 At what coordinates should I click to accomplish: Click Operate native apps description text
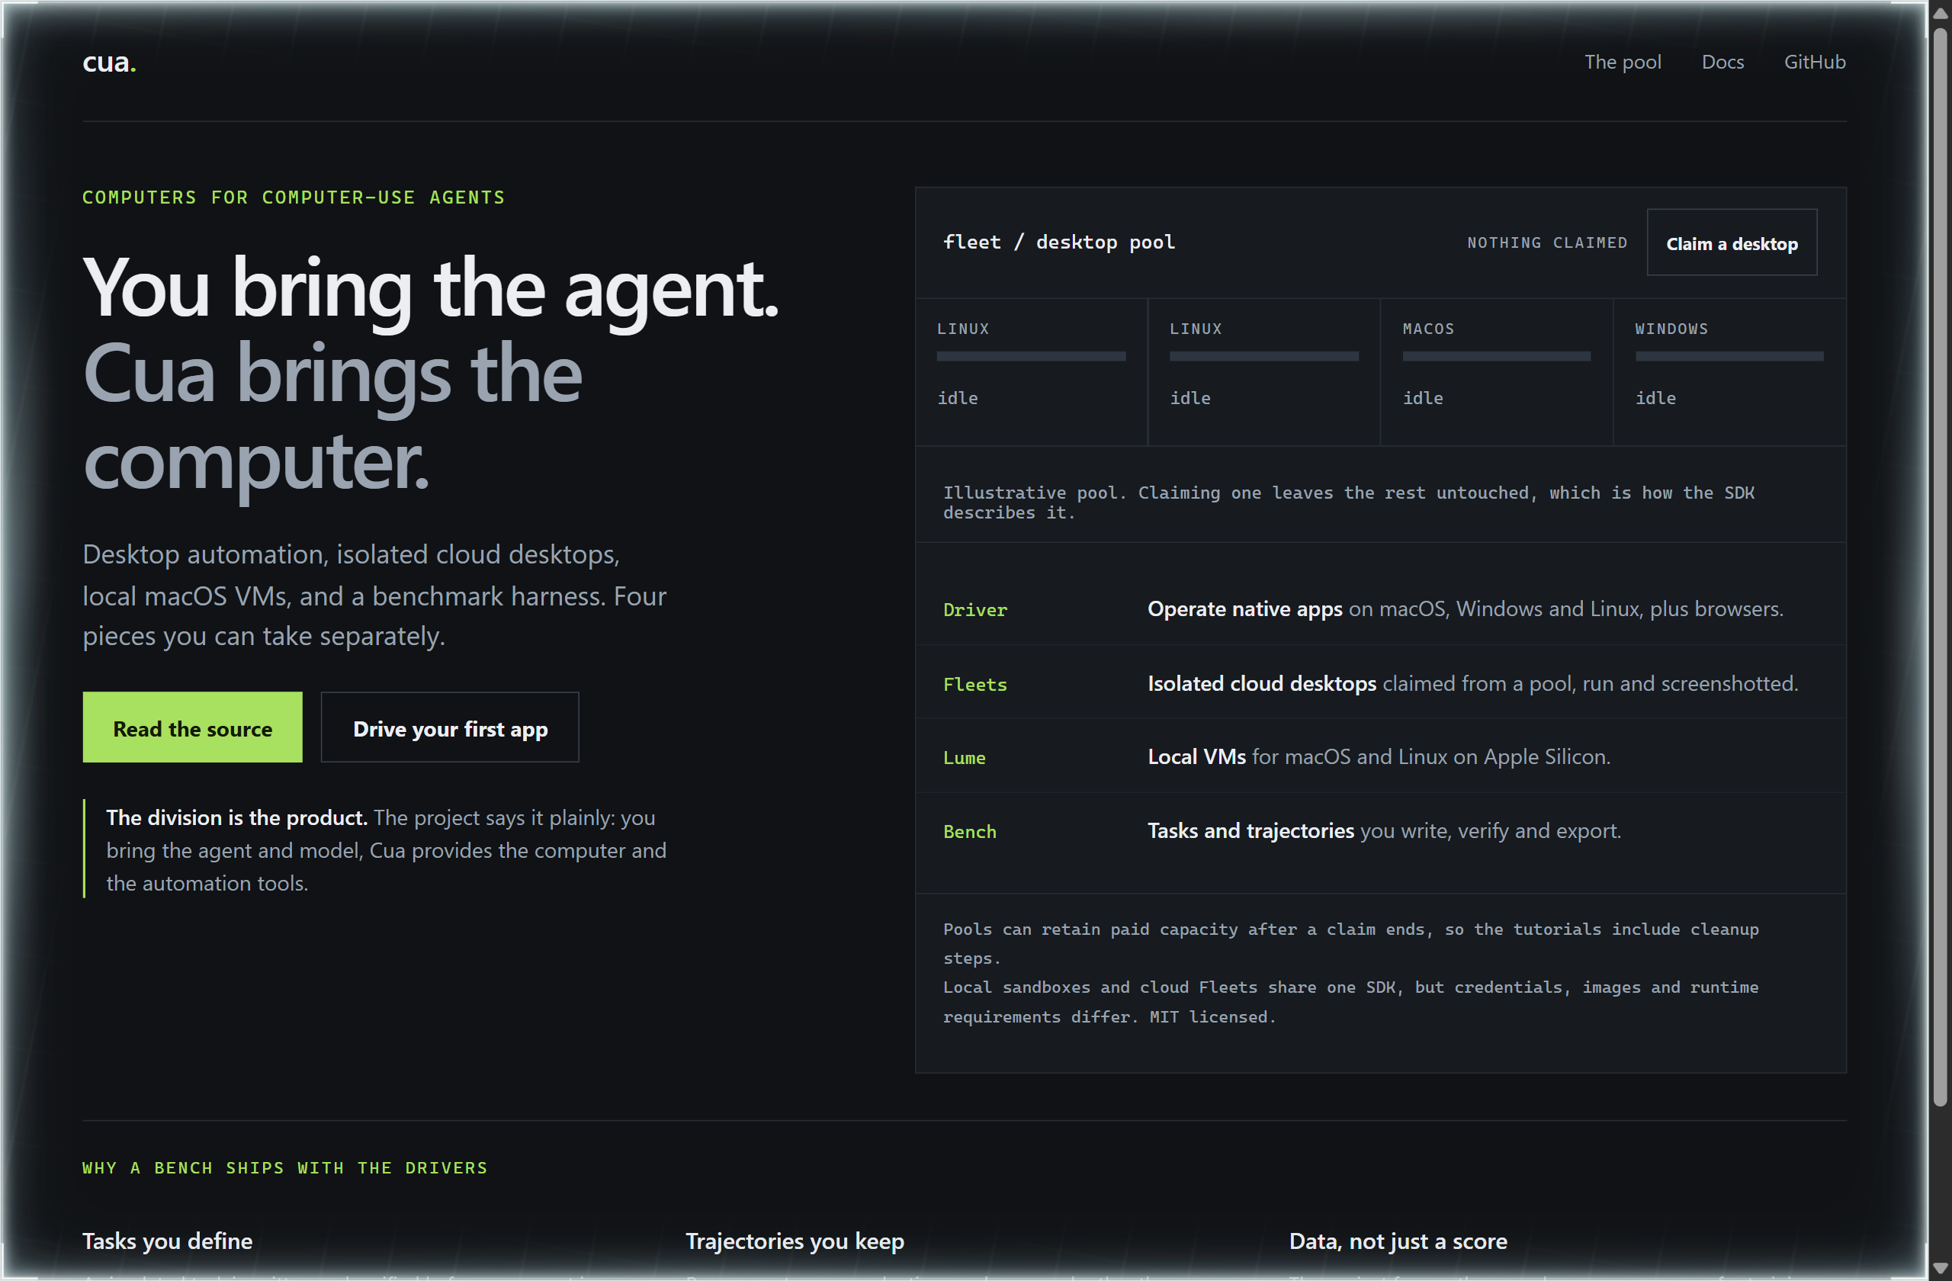[x=1465, y=609]
